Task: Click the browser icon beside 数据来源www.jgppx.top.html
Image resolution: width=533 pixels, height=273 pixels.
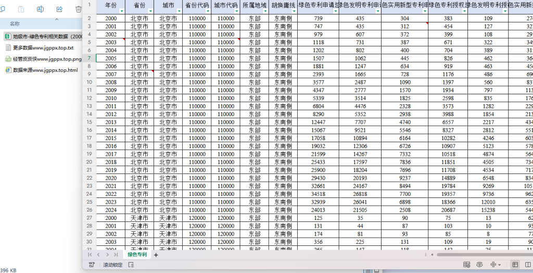Action: coord(8,70)
